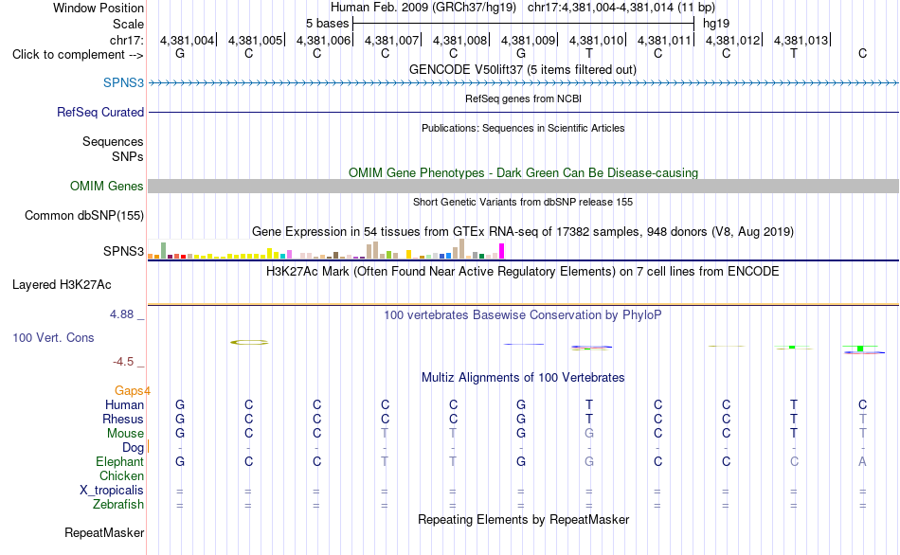Click the Mouse species row label
Screen dimensions: 900x555
[125, 434]
